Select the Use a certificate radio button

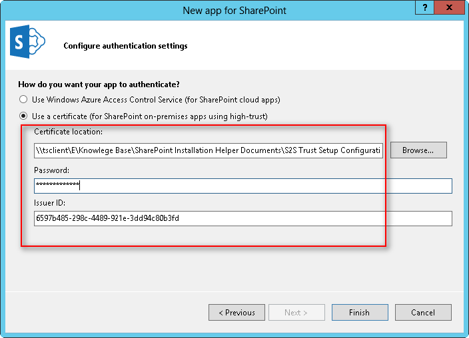[24, 116]
